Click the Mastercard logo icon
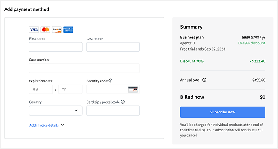278x149 pixels. click(x=45, y=29)
